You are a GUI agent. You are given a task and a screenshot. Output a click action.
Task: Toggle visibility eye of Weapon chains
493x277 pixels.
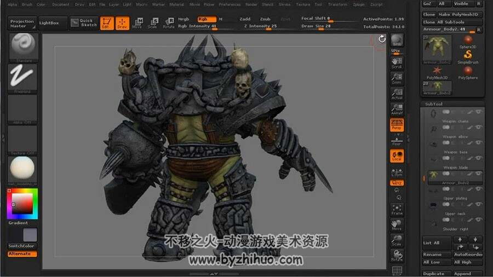click(x=479, y=112)
